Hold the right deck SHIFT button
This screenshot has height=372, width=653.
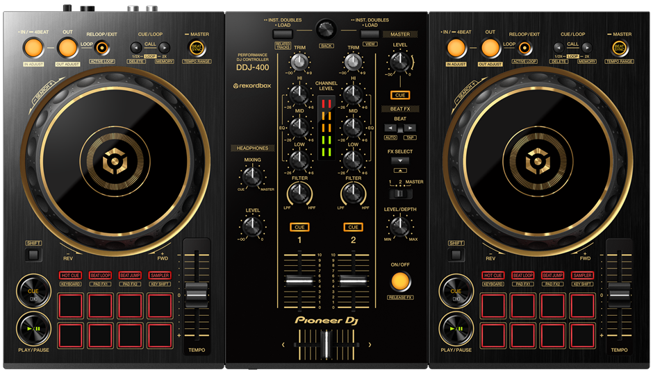point(456,255)
